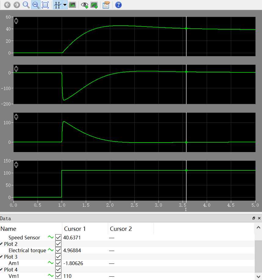Select the Speed Sensor row label
This screenshot has width=262, height=280.
(24, 238)
